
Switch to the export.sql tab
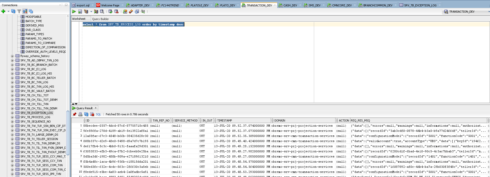point(83,5)
